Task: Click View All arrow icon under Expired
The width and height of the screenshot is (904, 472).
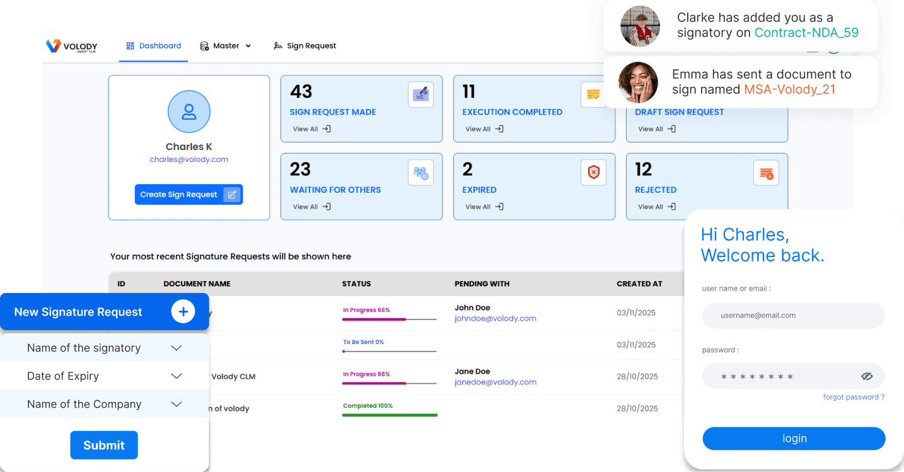Action: point(499,207)
